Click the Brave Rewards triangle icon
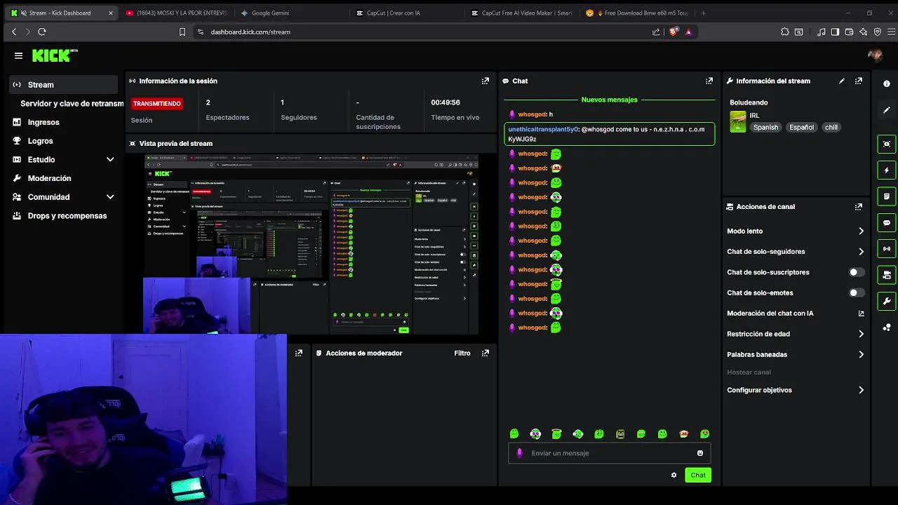Screen dimensions: 898x505 688,32
